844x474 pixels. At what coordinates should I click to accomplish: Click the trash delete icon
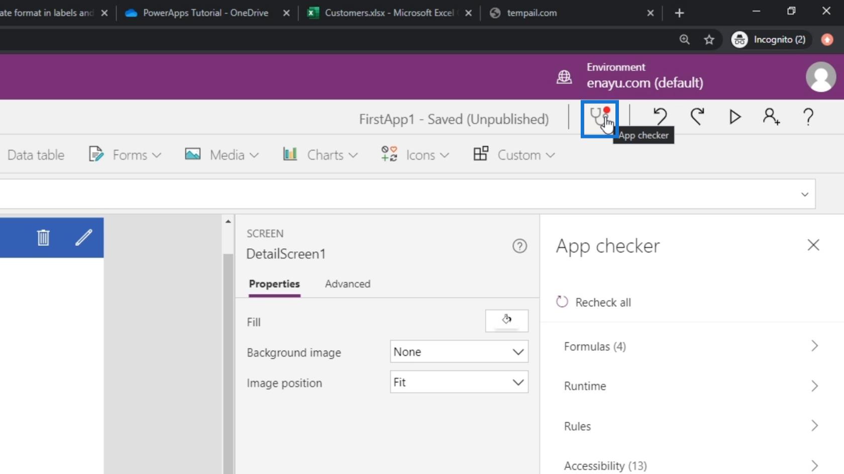point(43,237)
